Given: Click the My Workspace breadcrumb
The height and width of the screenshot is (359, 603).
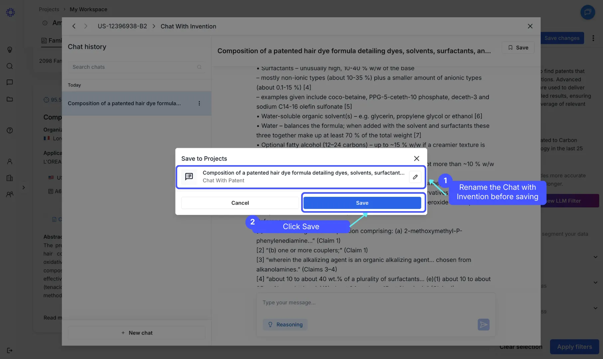Looking at the screenshot, I should (x=89, y=9).
